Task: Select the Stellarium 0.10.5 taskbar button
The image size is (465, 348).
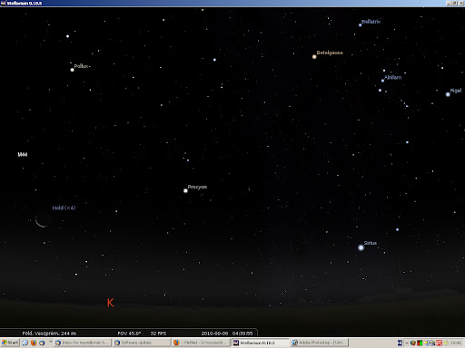Action: point(261,343)
